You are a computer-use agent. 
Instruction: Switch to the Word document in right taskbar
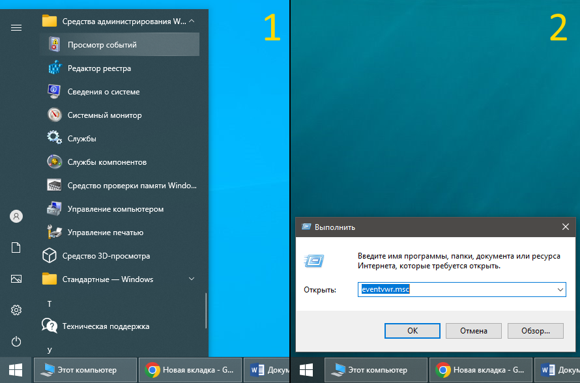557,370
